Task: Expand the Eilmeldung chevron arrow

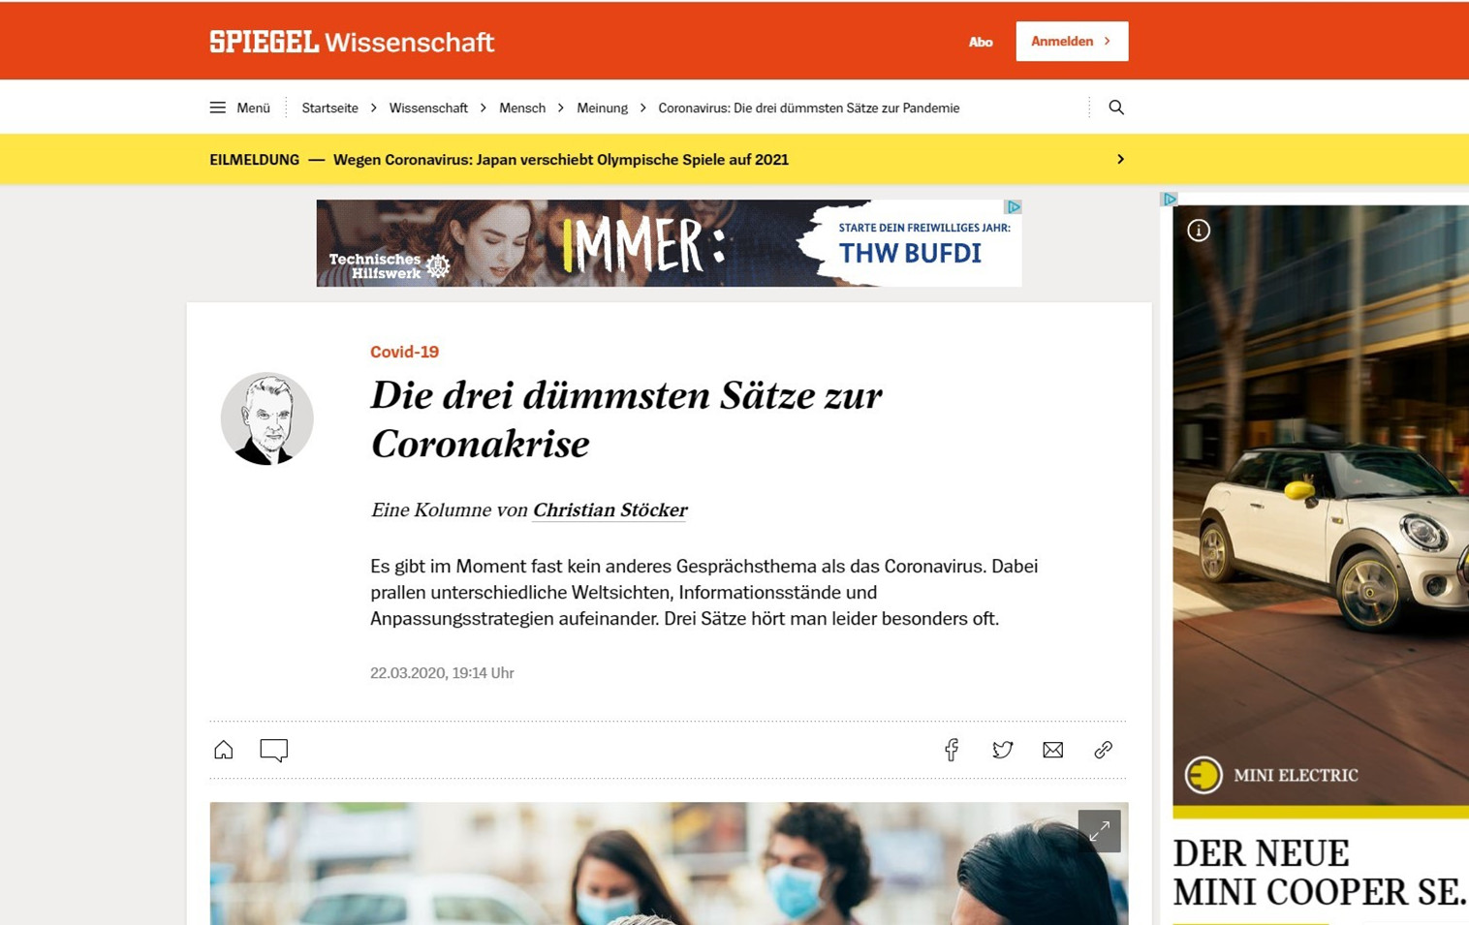Action: click(x=1120, y=159)
